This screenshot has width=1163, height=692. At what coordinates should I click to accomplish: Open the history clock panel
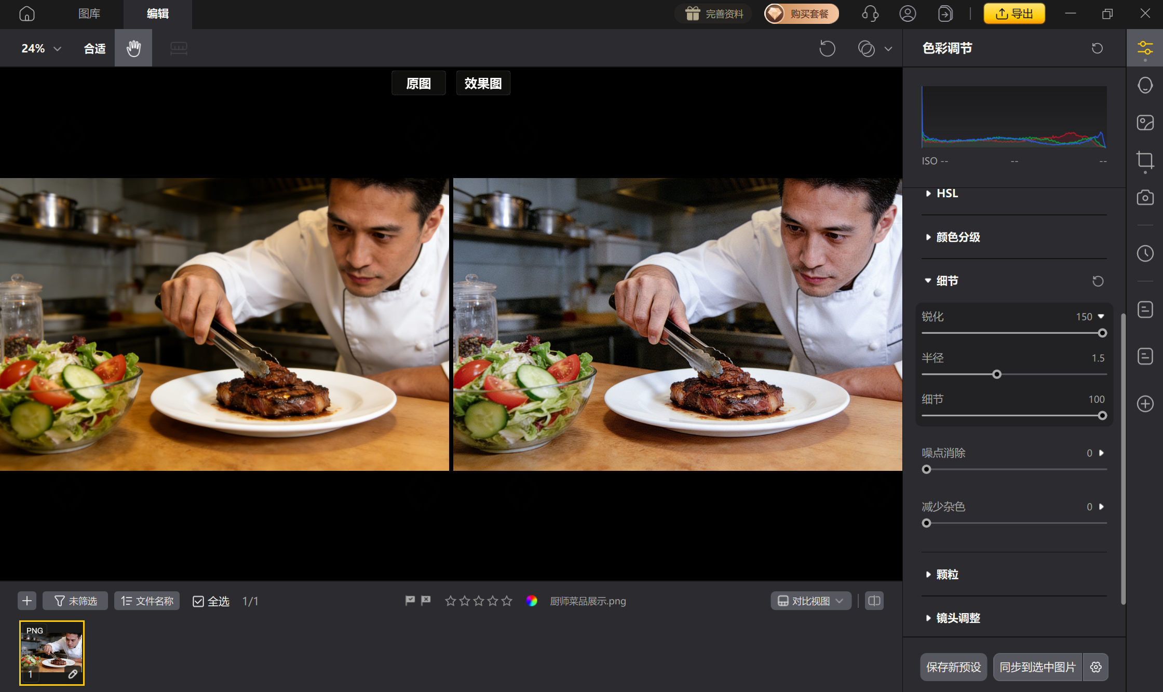1145,253
